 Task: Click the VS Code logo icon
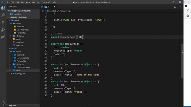tap(2, 2)
